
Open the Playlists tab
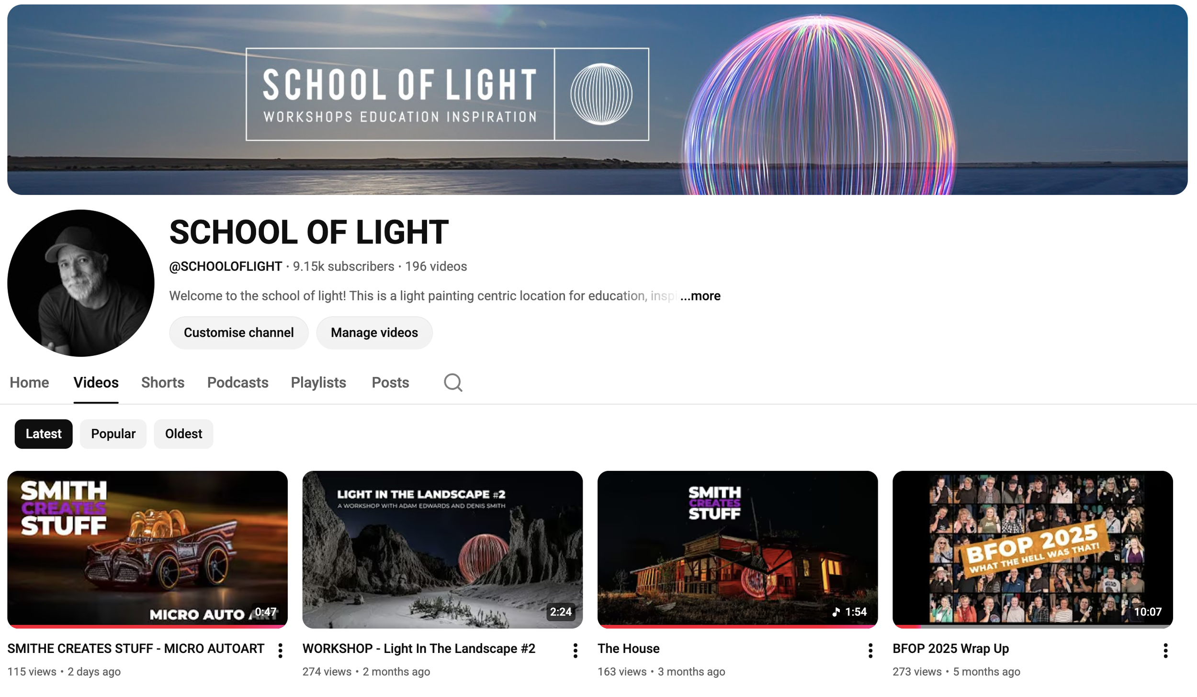click(x=318, y=382)
